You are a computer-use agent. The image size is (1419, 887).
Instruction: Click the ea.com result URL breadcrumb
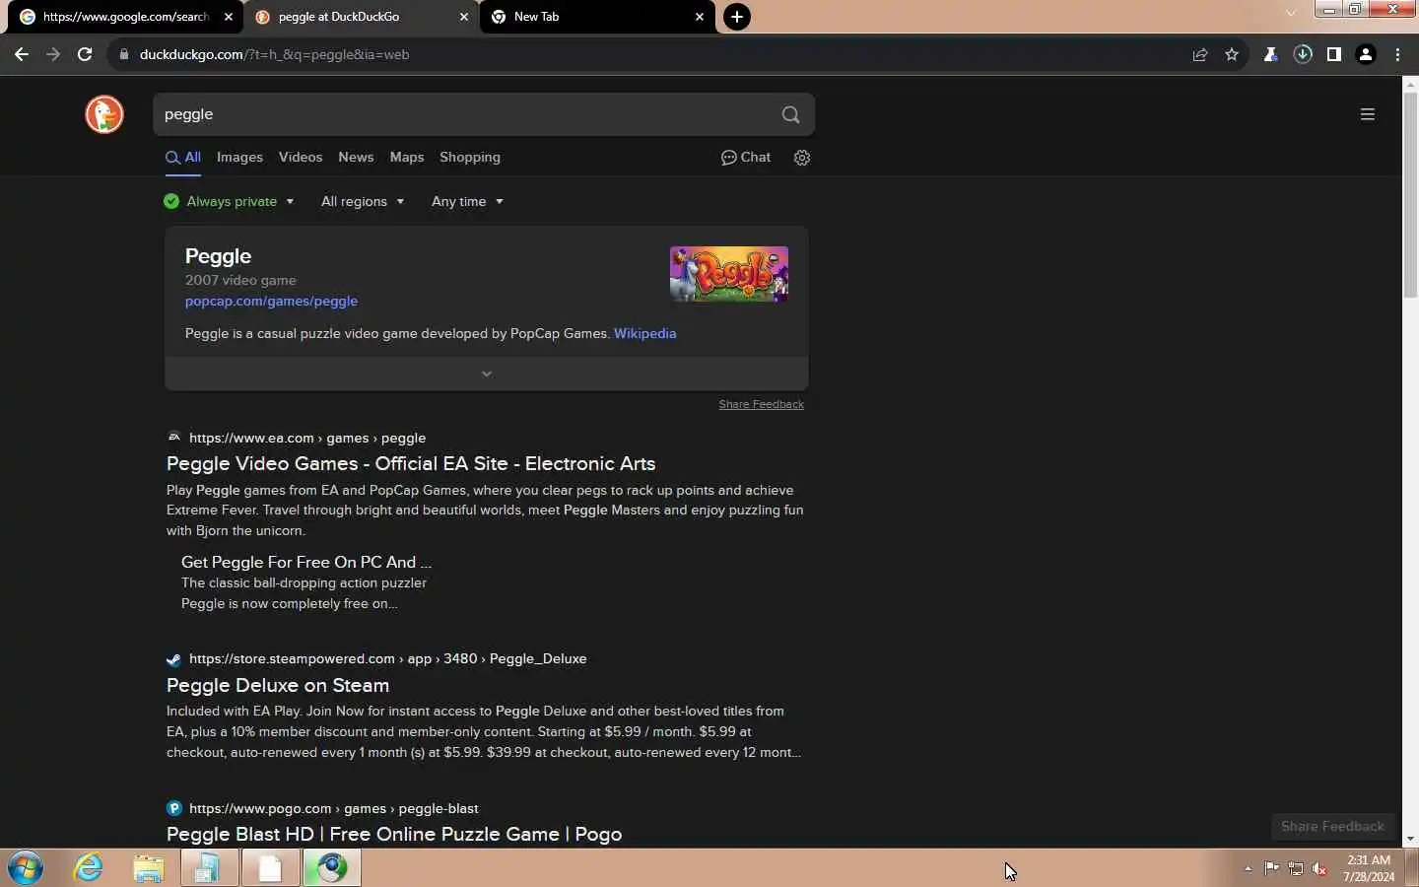pos(307,438)
